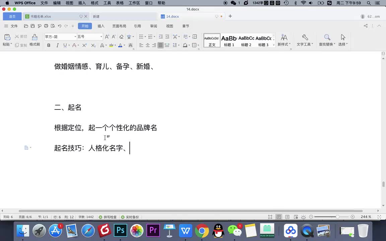Collapse the ribbon with the chevron
The height and width of the screenshot is (241, 386).
click(x=379, y=26)
